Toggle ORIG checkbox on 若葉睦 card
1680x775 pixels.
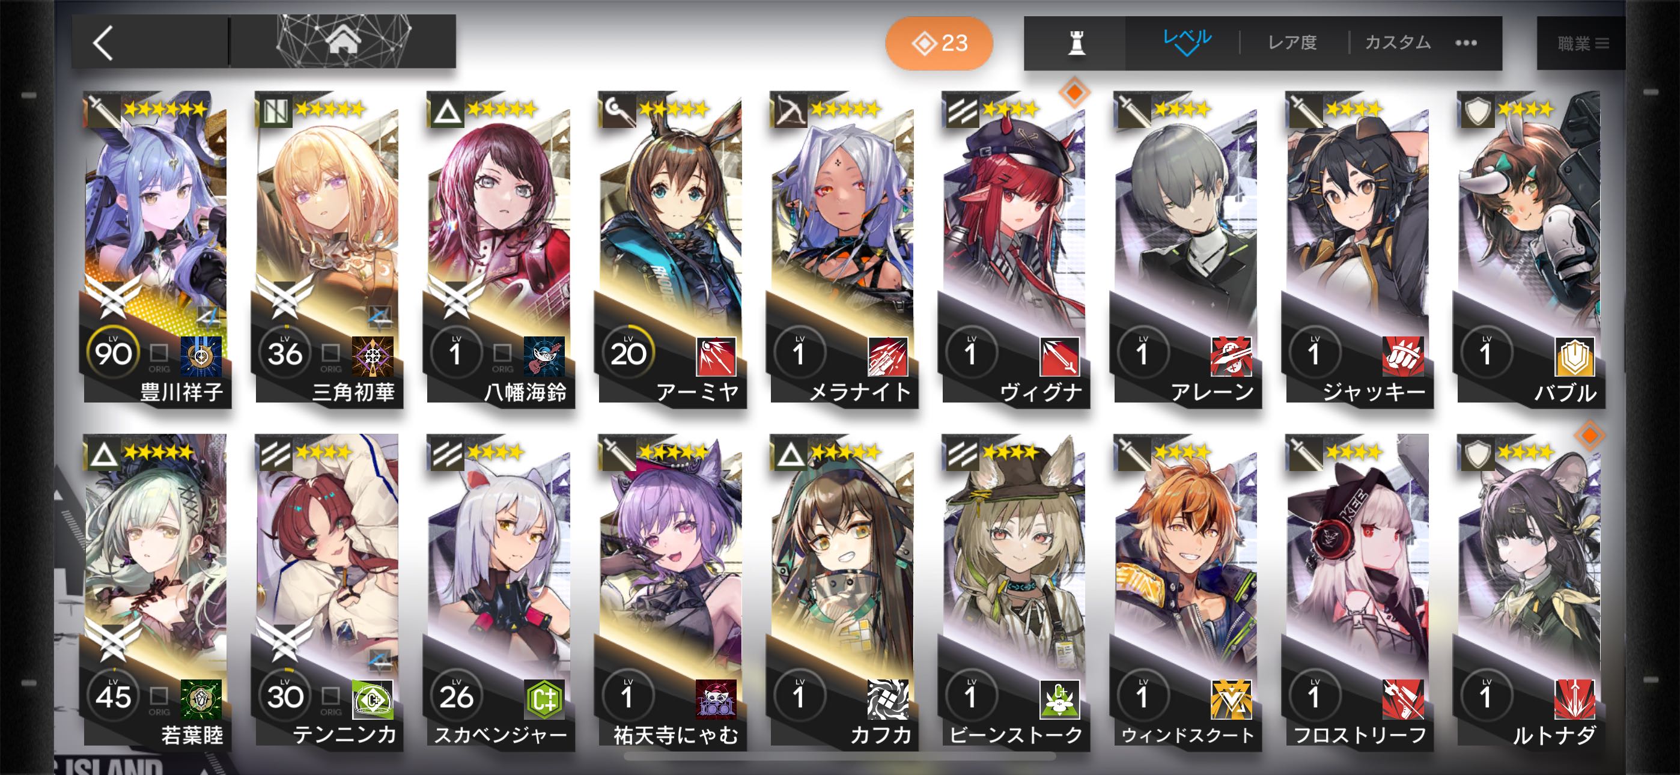tap(159, 696)
